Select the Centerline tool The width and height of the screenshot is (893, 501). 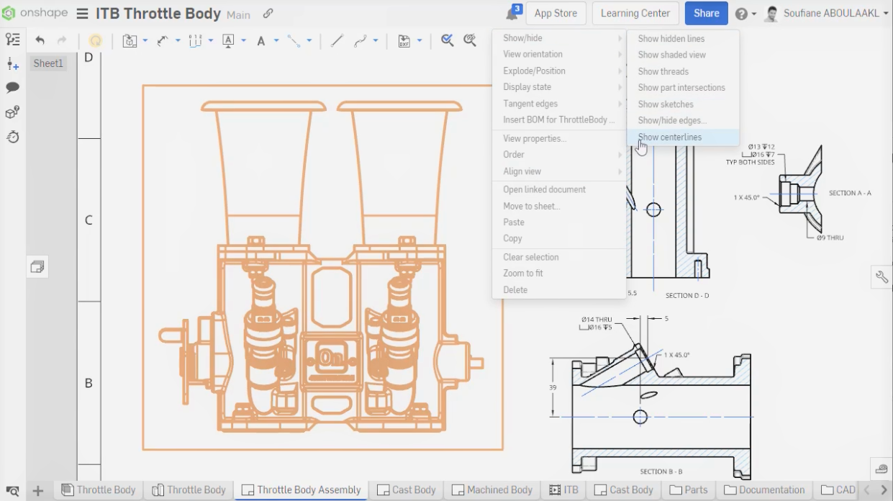tap(294, 41)
